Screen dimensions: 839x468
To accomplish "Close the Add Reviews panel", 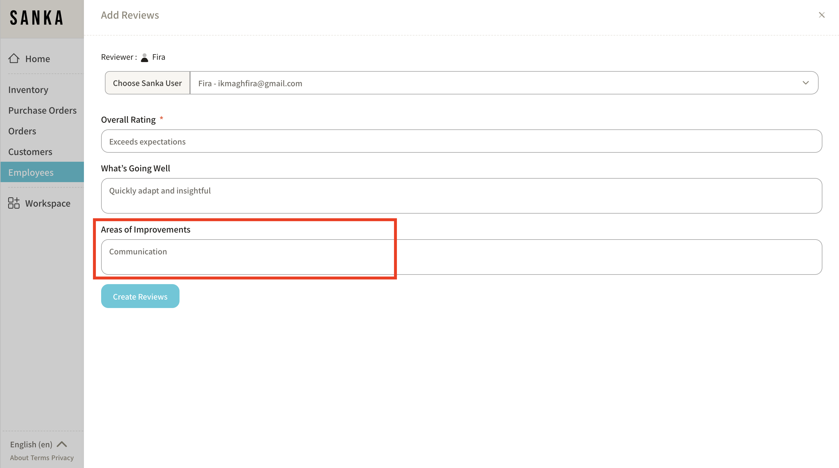I will 822,15.
